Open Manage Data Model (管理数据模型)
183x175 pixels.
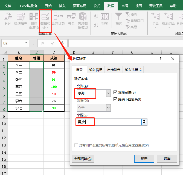tap(83, 21)
